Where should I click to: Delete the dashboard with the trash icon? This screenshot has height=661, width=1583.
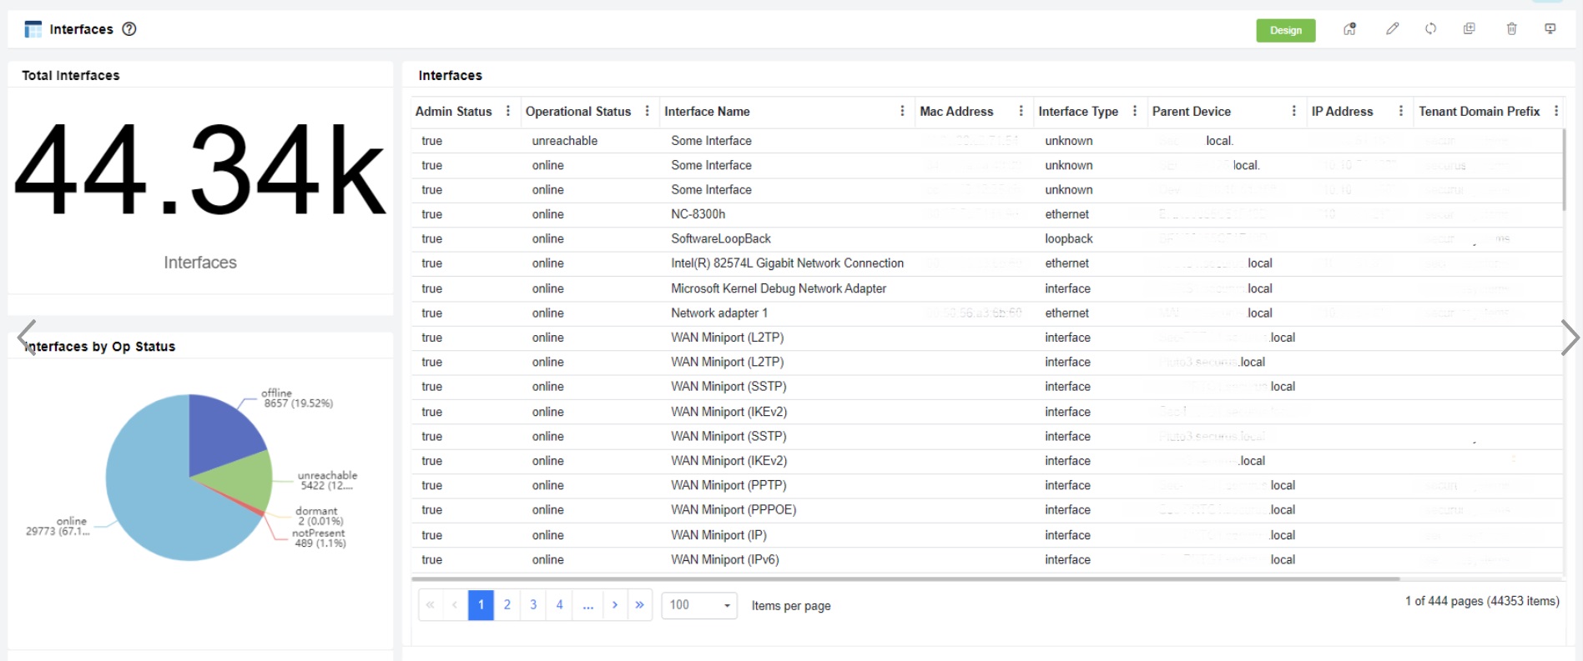point(1511,29)
